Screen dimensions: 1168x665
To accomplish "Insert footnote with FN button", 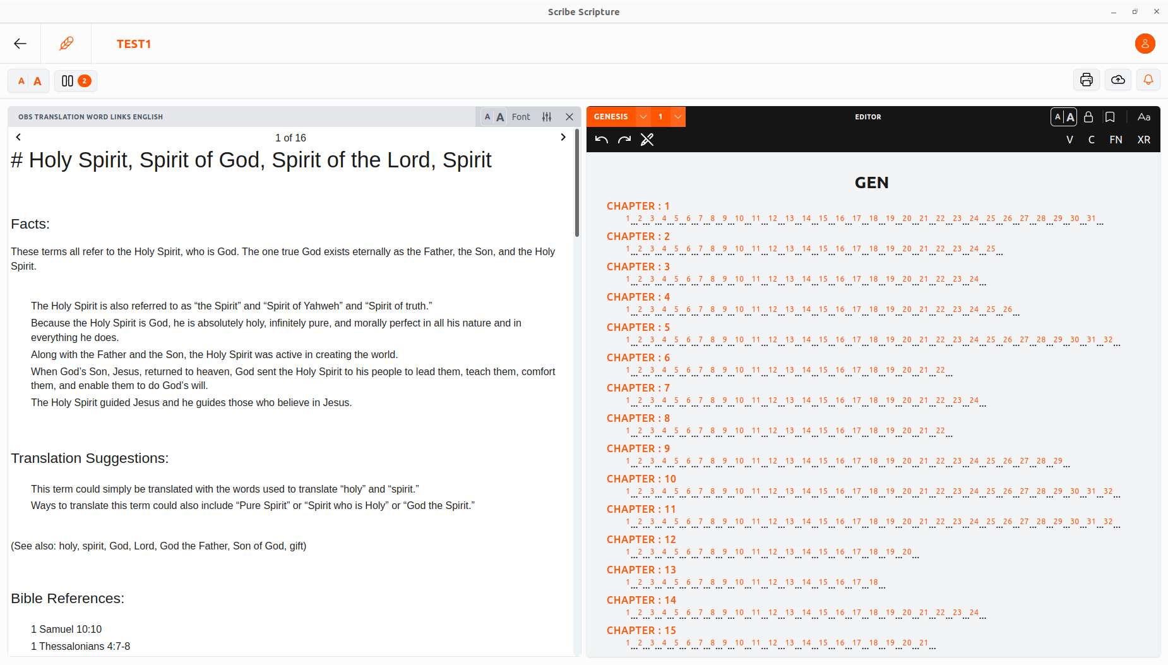I will pos(1116,140).
